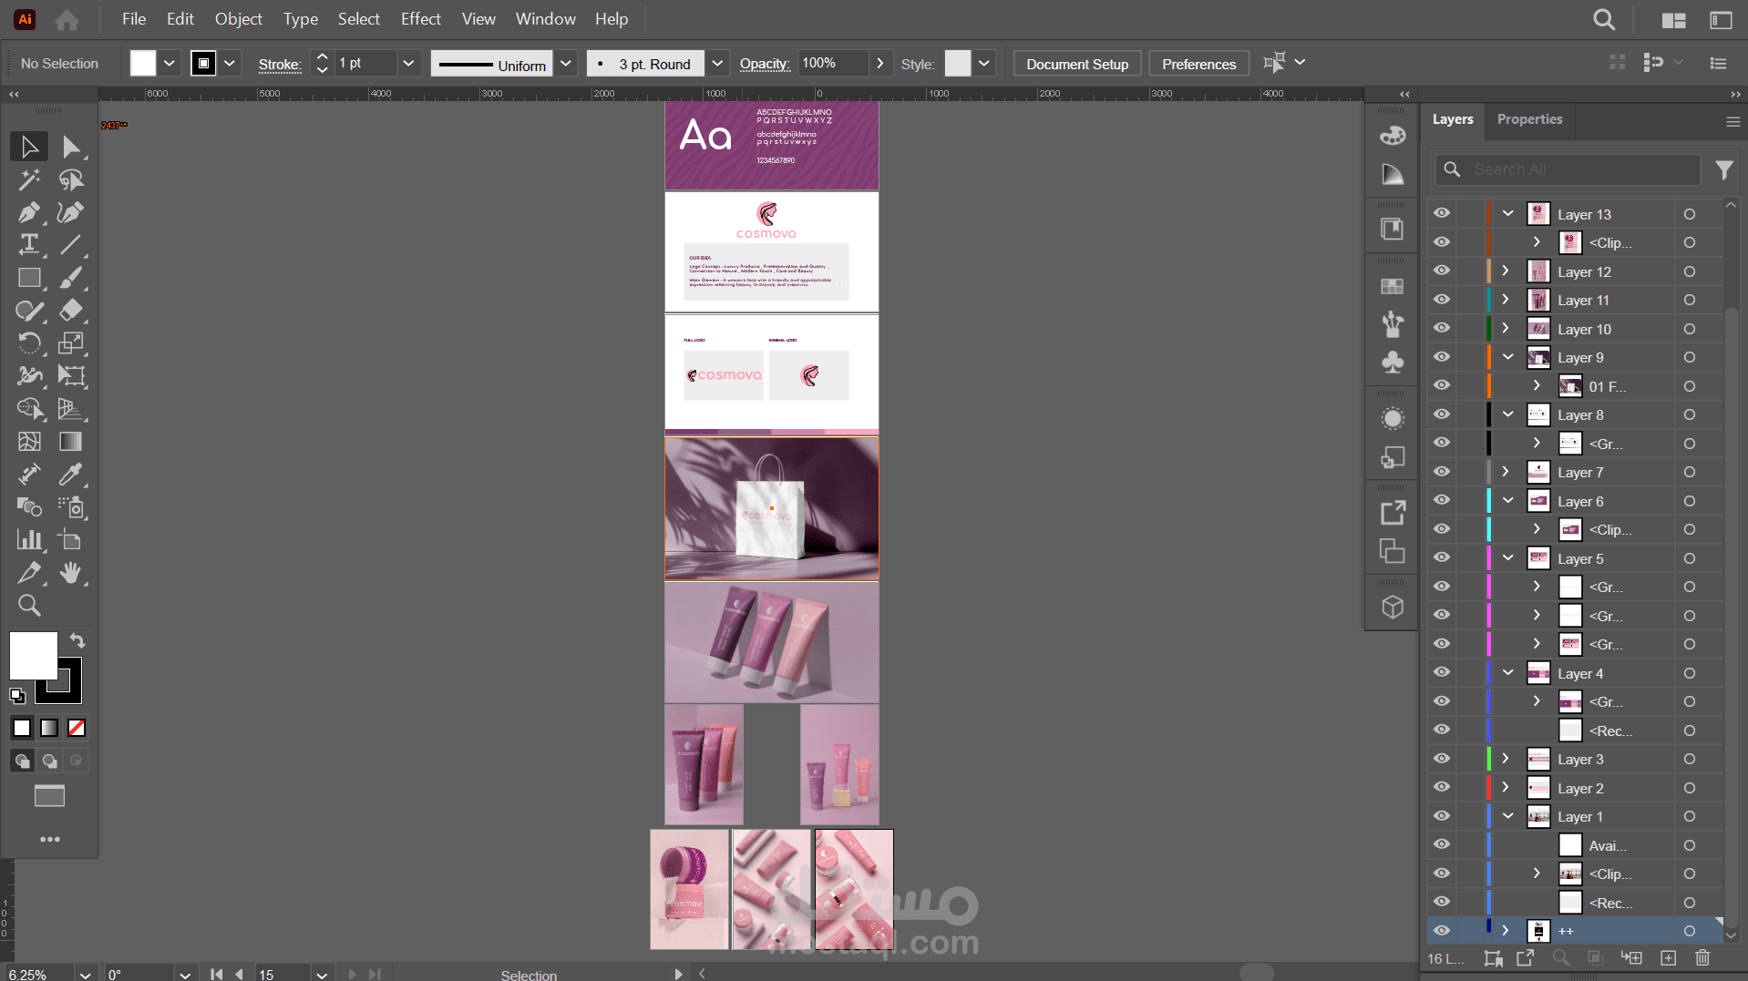Hide Layer 7 with its eye icon

point(1442,472)
